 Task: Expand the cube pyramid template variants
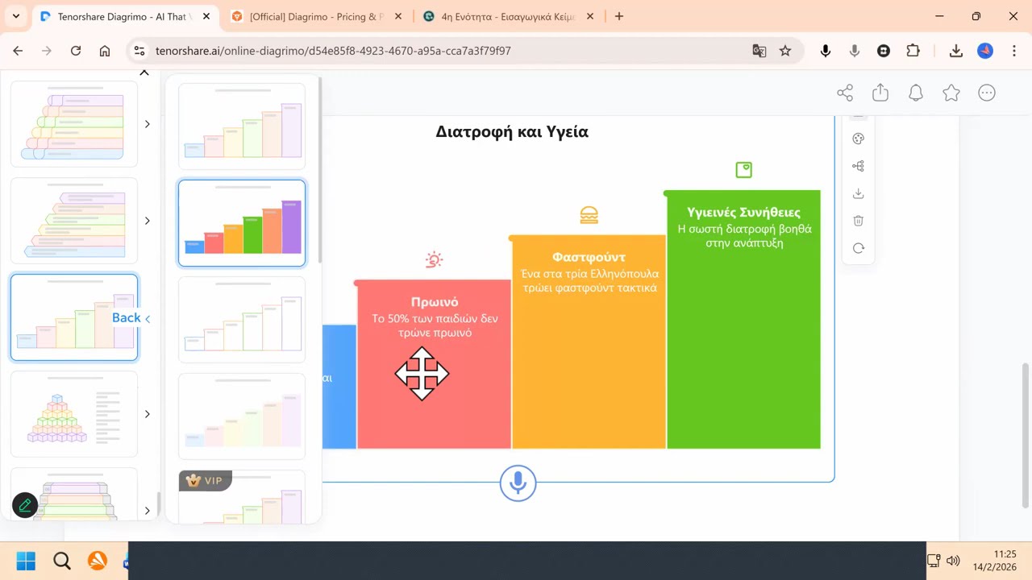[147, 414]
